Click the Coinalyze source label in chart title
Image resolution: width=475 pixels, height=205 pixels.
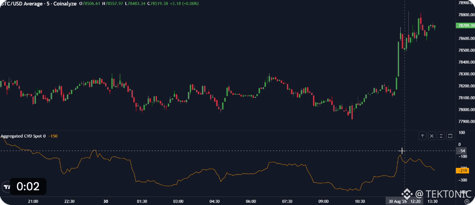point(64,4)
